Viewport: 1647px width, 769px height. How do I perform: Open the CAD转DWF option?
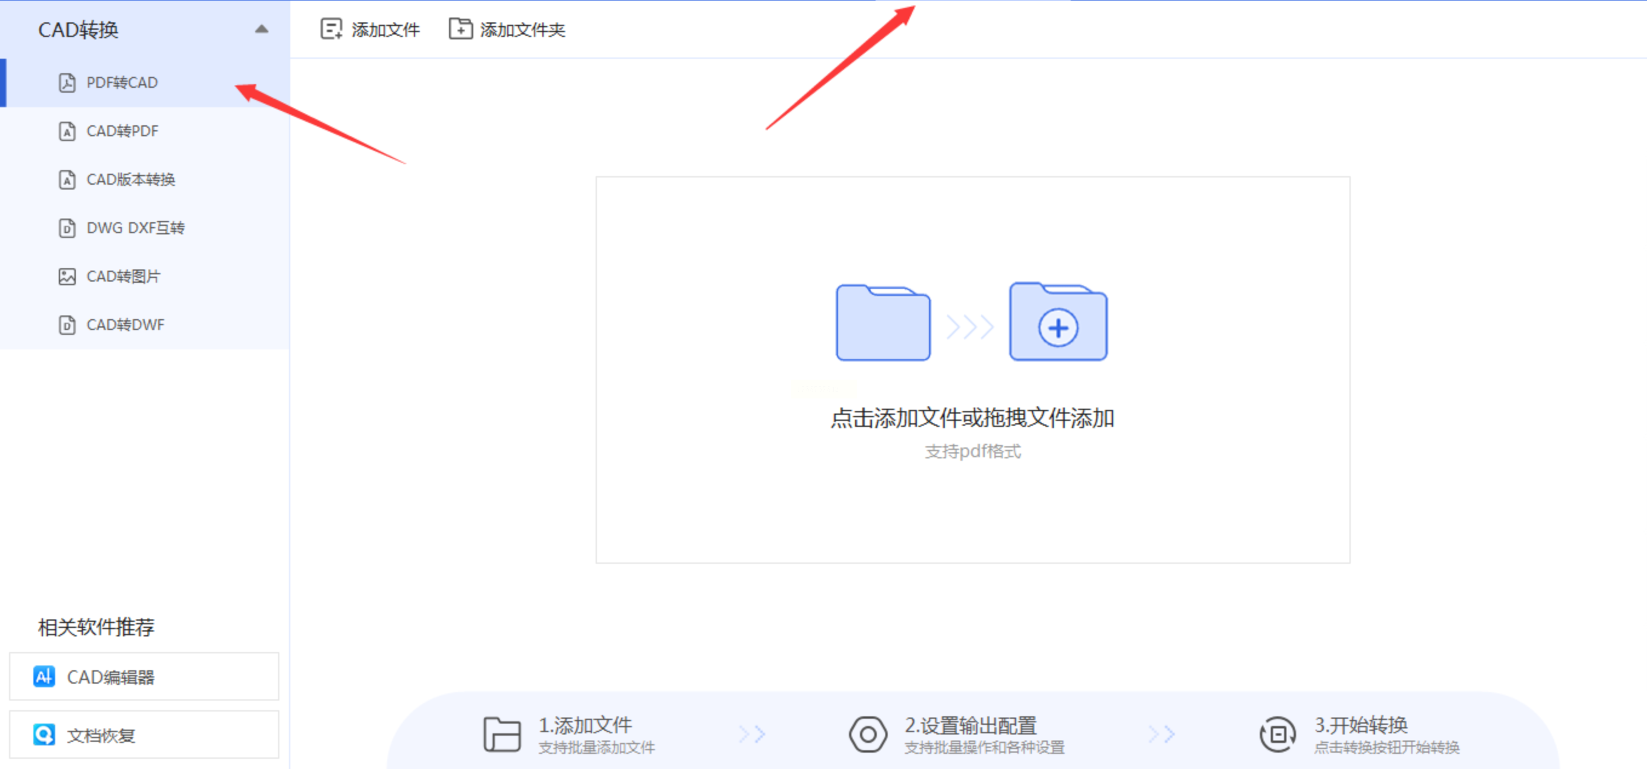click(145, 325)
